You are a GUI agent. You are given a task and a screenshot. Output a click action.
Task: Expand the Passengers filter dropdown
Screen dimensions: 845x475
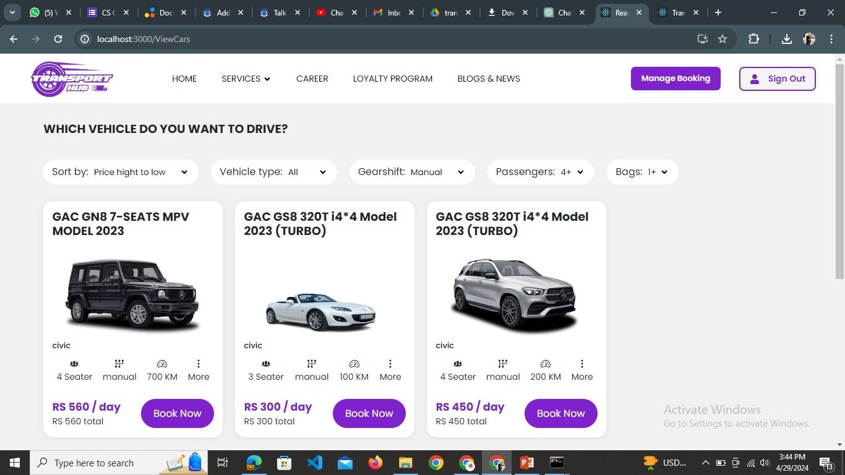pos(540,172)
